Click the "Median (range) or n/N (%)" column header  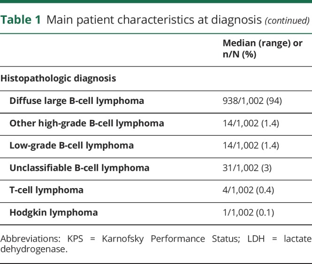pos(255,49)
